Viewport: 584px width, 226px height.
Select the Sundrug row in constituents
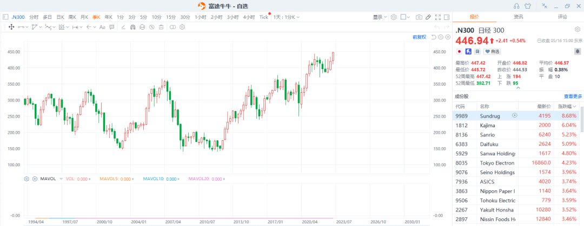516,115
